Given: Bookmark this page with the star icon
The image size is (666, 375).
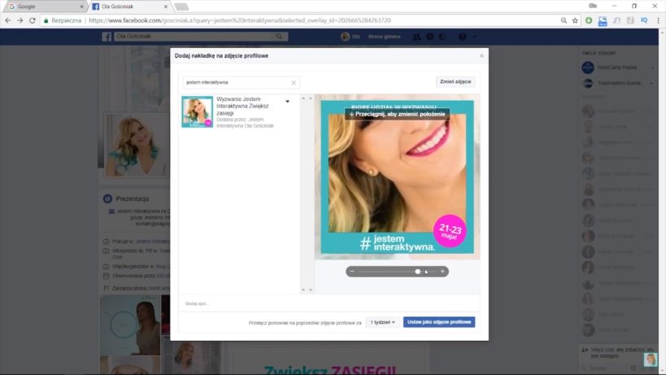Looking at the screenshot, I should [x=575, y=20].
